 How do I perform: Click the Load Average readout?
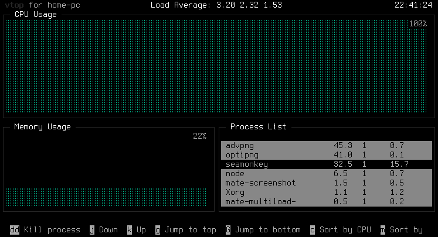click(x=216, y=5)
